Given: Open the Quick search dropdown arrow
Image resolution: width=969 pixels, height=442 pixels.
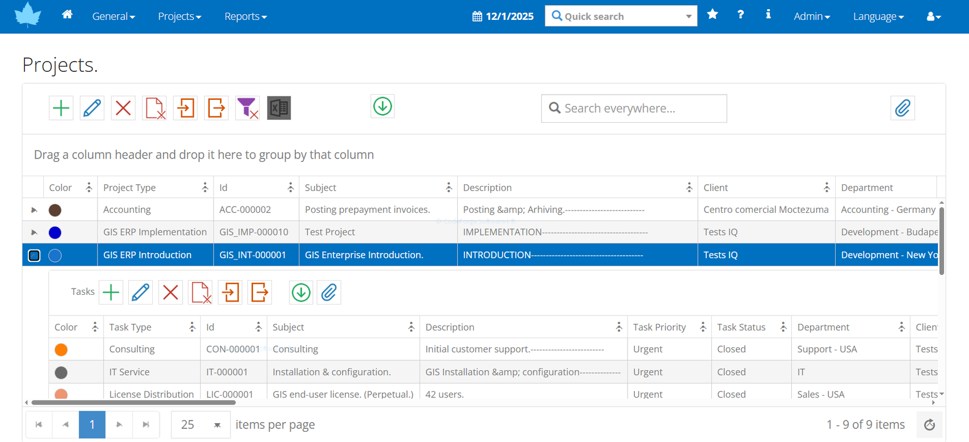Looking at the screenshot, I should click(x=689, y=17).
